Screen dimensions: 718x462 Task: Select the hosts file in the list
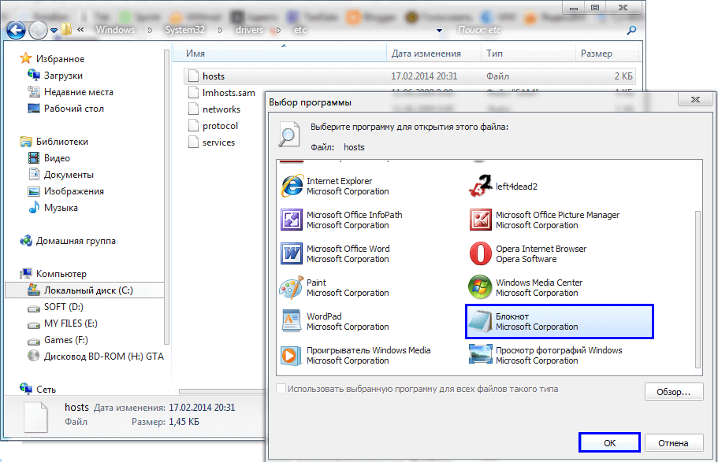[x=409, y=76]
